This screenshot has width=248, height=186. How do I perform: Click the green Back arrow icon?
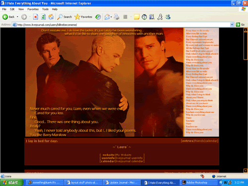[5, 17]
